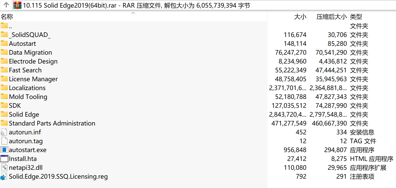This screenshot has height=188, width=396.
Task: Select the autorun.tag file name
Action: click(x=26, y=141)
